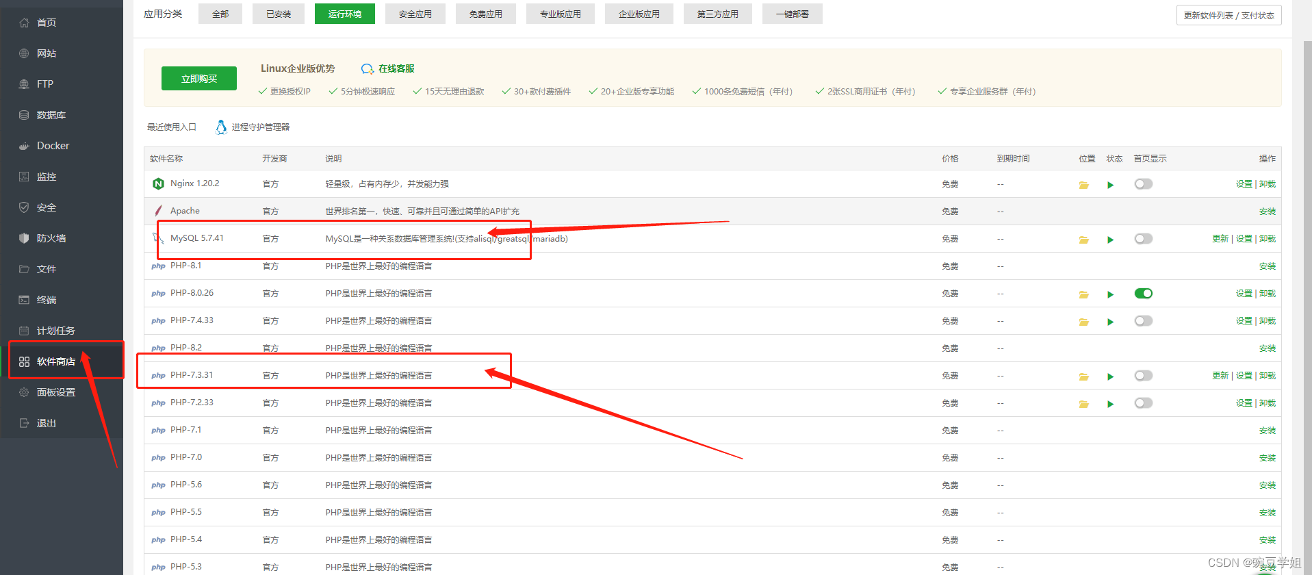Screen dimensions: 1312x575
Task: Toggle homepage display for MySQL 5.7.41
Action: [1144, 238]
